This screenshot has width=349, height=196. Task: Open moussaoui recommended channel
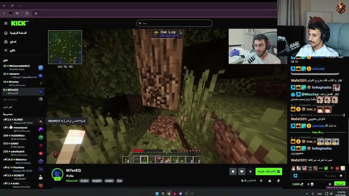point(23,129)
